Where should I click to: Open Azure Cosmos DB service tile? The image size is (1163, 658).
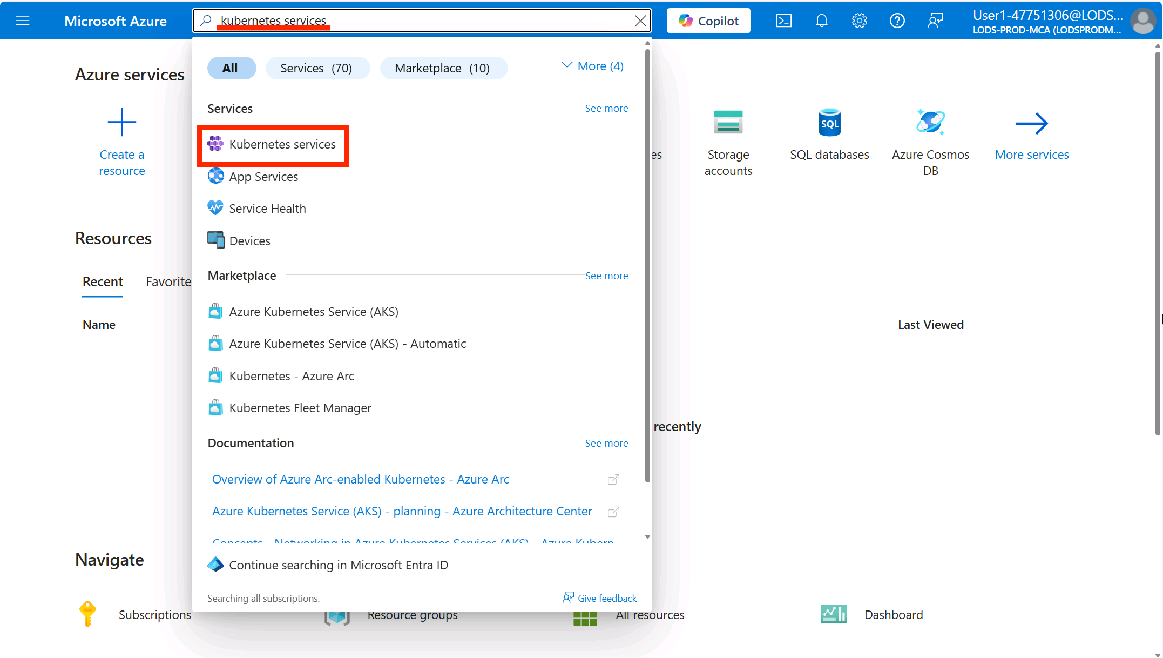pyautogui.click(x=930, y=142)
